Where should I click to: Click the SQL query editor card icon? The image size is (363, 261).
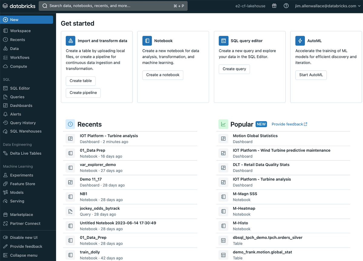224,41
